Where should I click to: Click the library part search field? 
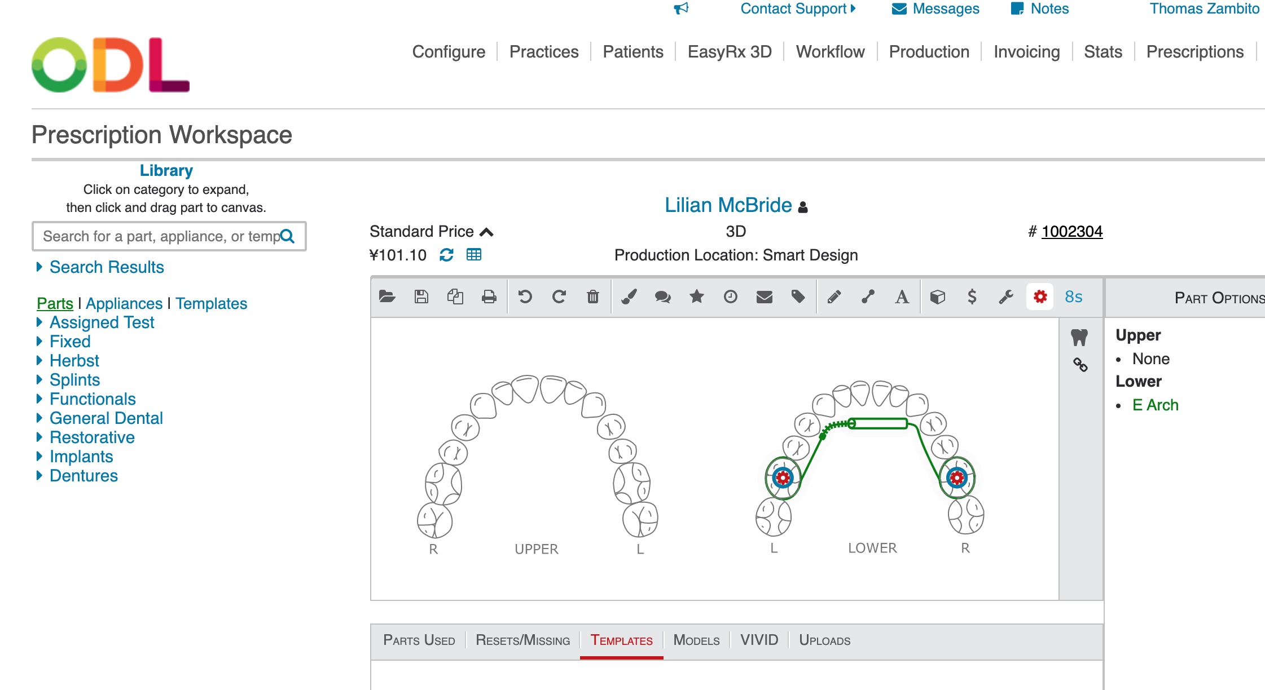point(161,236)
